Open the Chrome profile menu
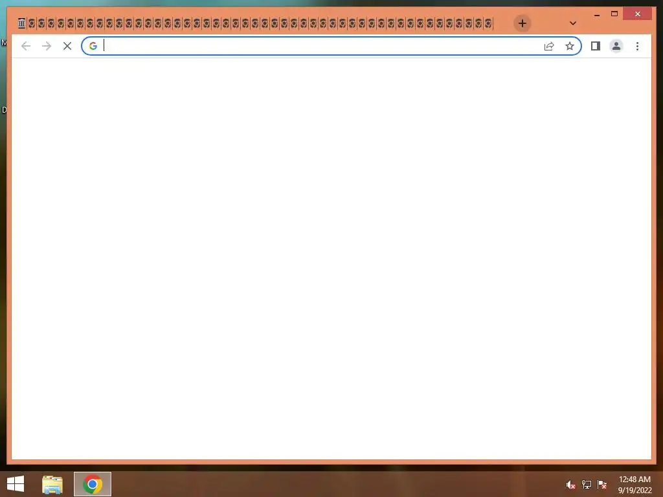Viewport: 663px width, 497px height. (x=616, y=46)
